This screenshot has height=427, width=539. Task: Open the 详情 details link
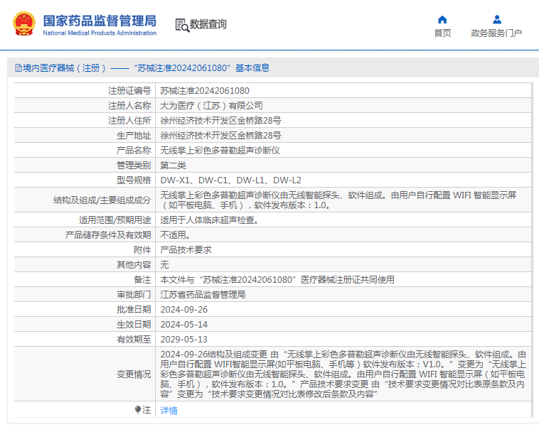point(169,411)
